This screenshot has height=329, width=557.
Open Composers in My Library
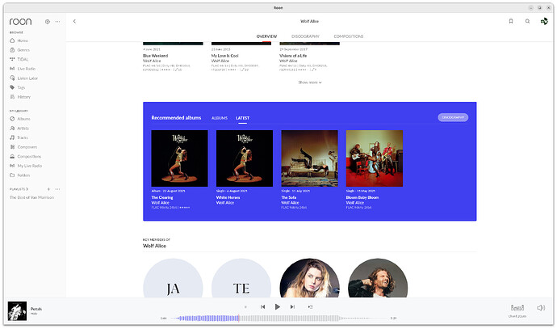point(27,147)
